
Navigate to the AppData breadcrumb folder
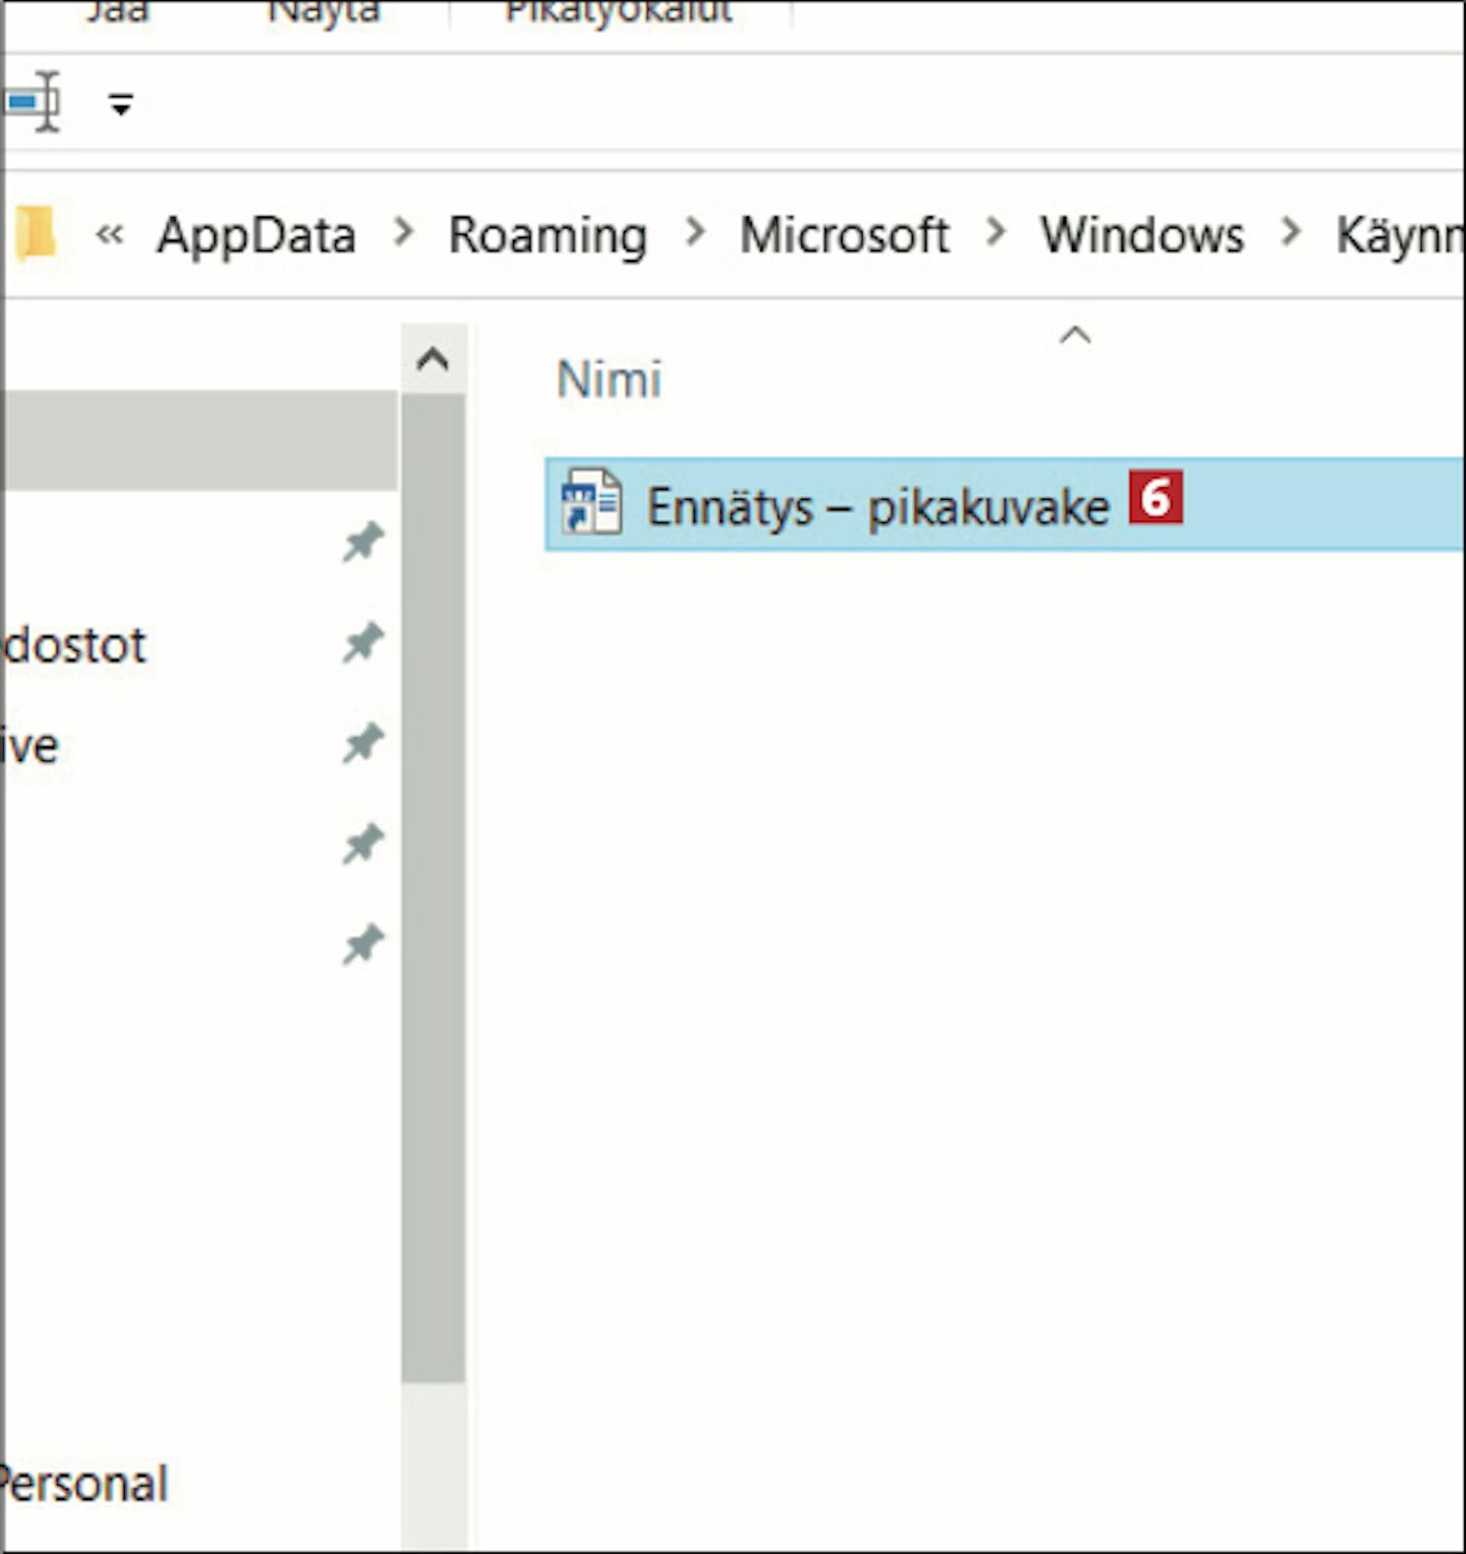coord(256,236)
